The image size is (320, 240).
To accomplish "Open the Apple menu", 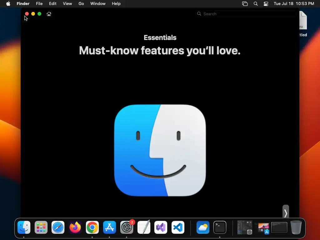I will tap(8, 4).
